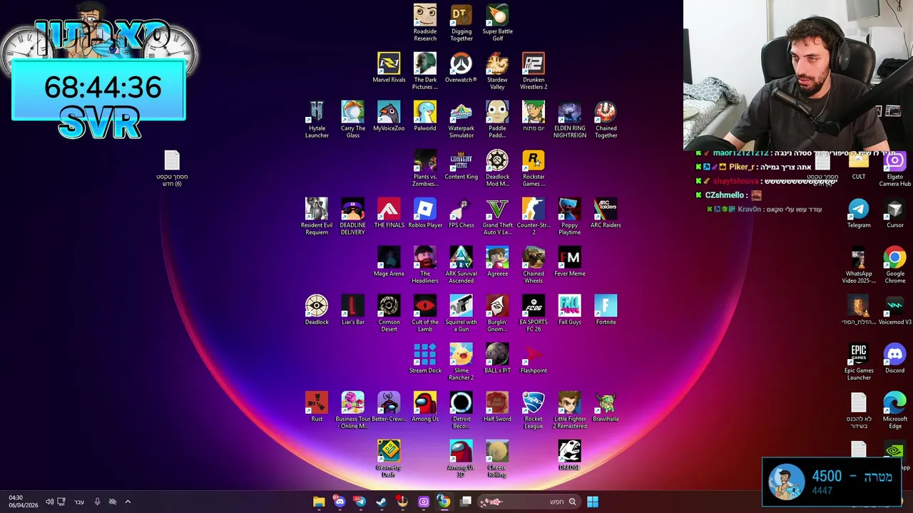Image resolution: width=913 pixels, height=513 pixels.
Task: Select the Chained Together desktop icon
Action: point(606,119)
